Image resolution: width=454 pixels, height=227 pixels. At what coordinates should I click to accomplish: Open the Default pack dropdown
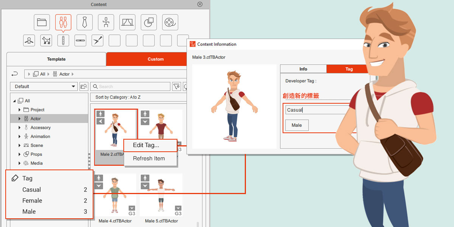coord(44,87)
